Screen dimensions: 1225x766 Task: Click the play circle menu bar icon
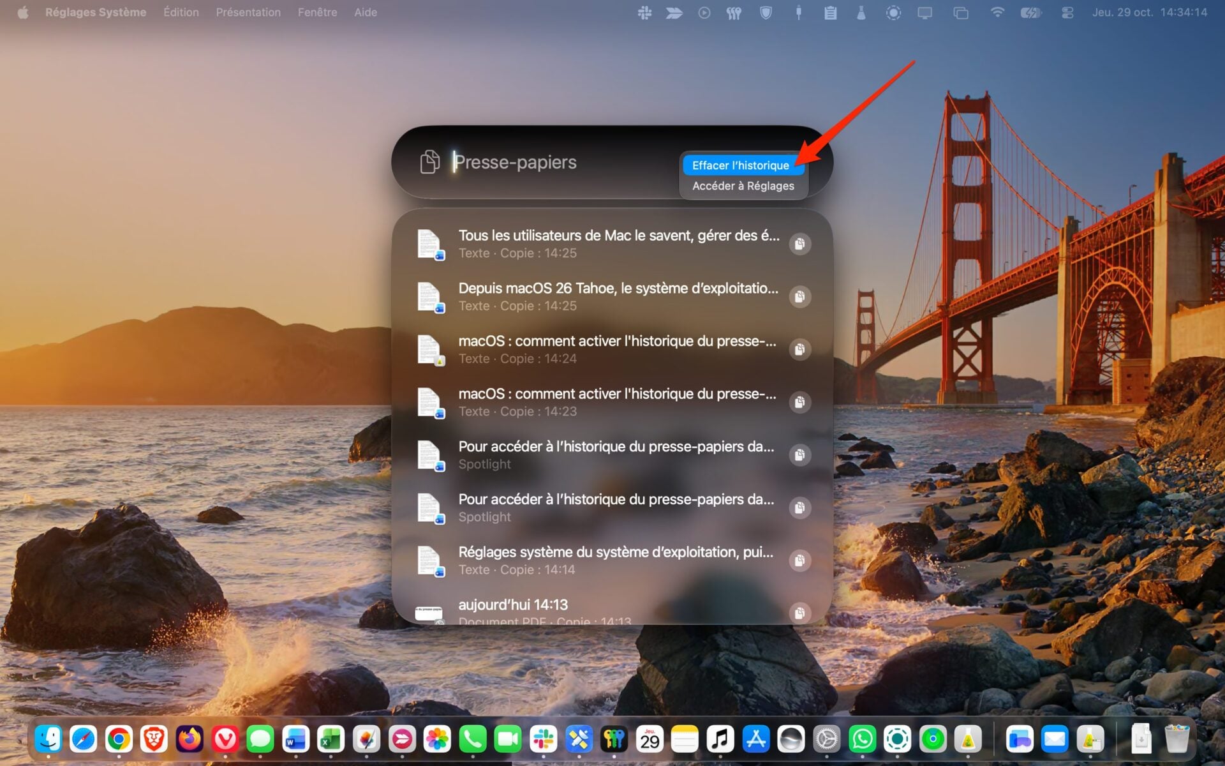[x=704, y=12]
